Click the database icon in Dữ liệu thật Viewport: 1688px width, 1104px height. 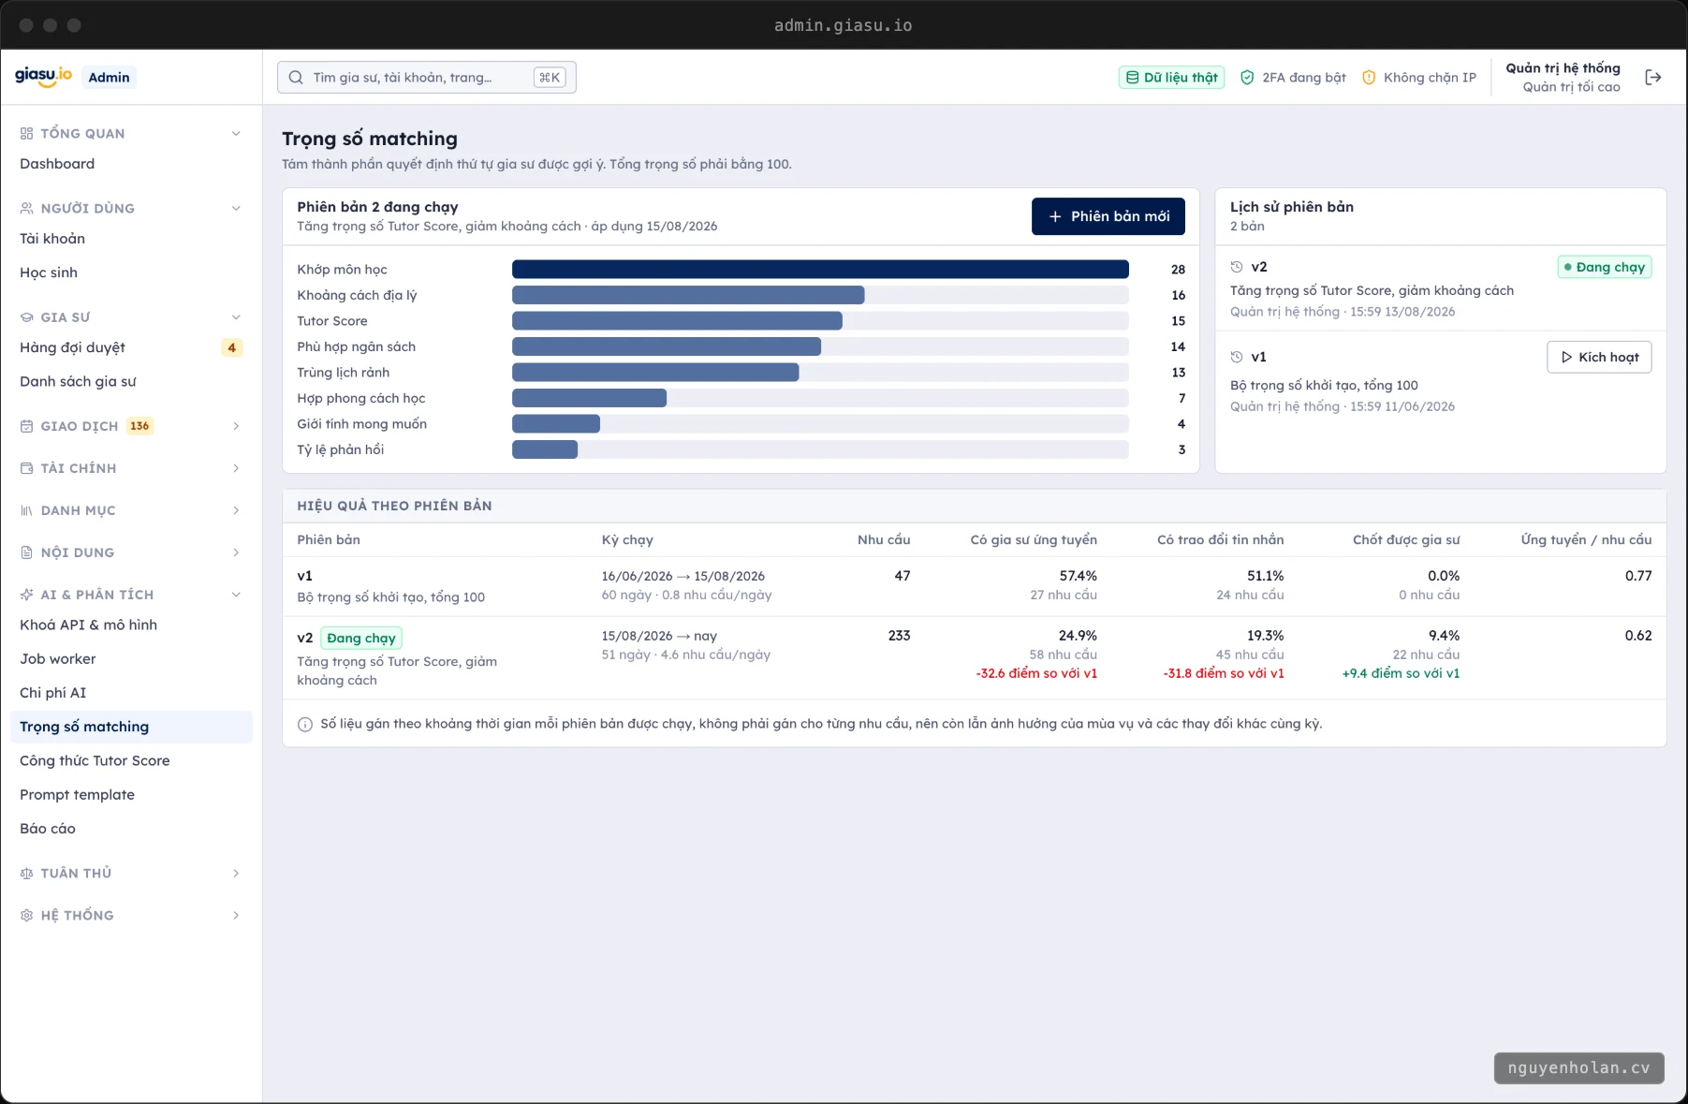point(1133,78)
